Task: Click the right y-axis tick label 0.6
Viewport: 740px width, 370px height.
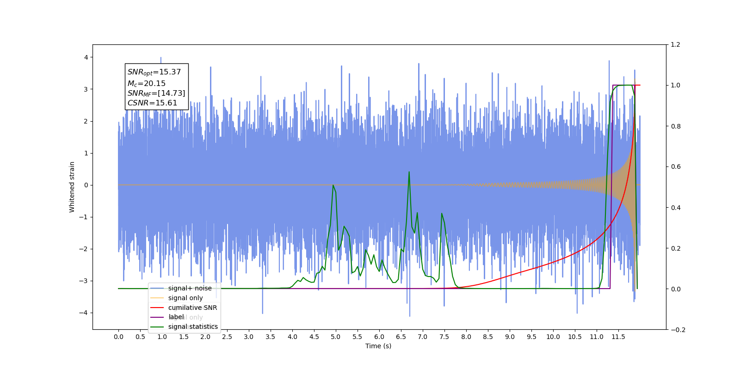Action: 675,166
